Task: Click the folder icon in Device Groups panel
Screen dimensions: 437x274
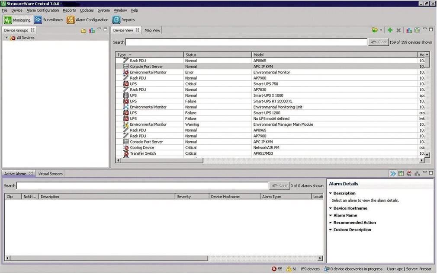Action: coord(84,31)
